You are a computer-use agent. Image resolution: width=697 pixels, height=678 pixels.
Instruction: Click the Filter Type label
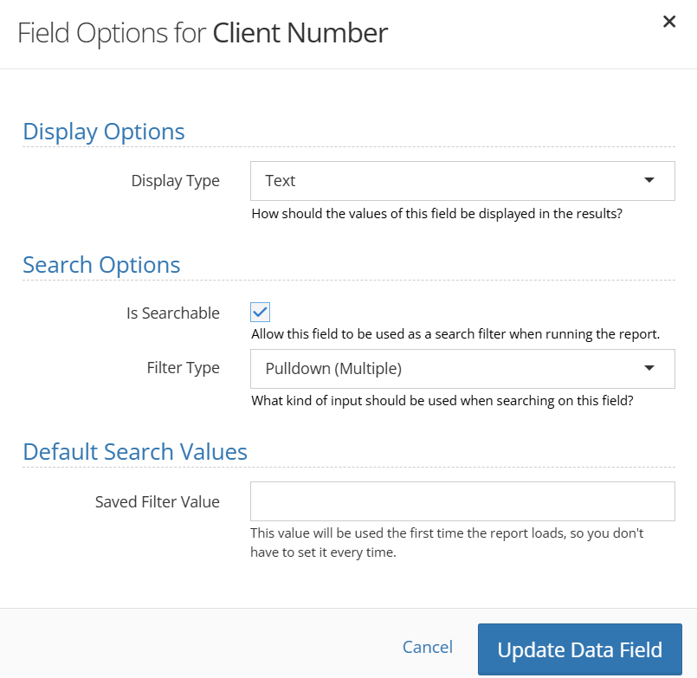pos(183,368)
